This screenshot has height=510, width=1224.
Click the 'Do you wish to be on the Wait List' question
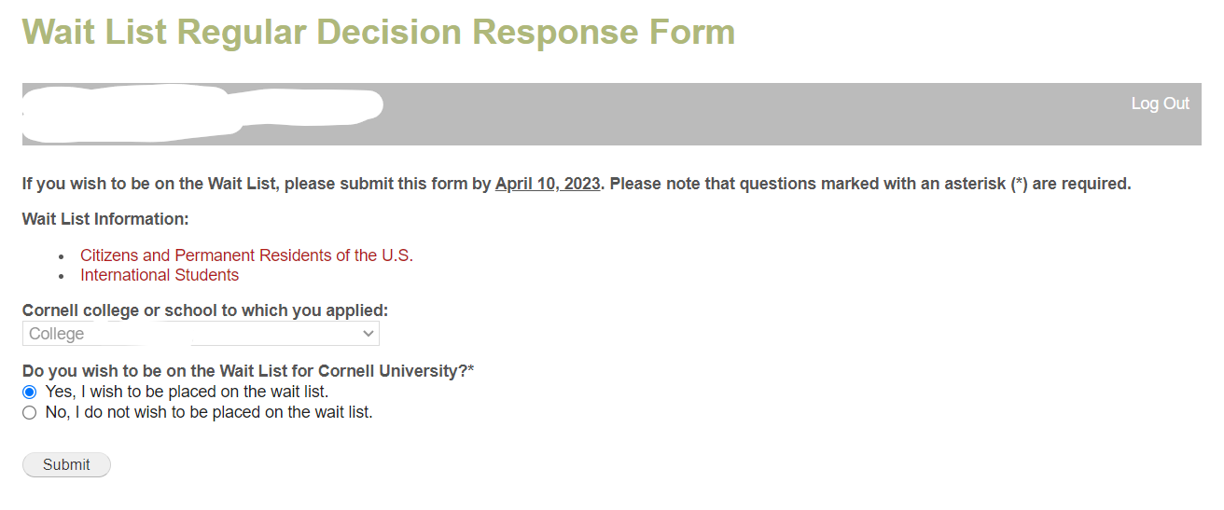pyautogui.click(x=248, y=371)
